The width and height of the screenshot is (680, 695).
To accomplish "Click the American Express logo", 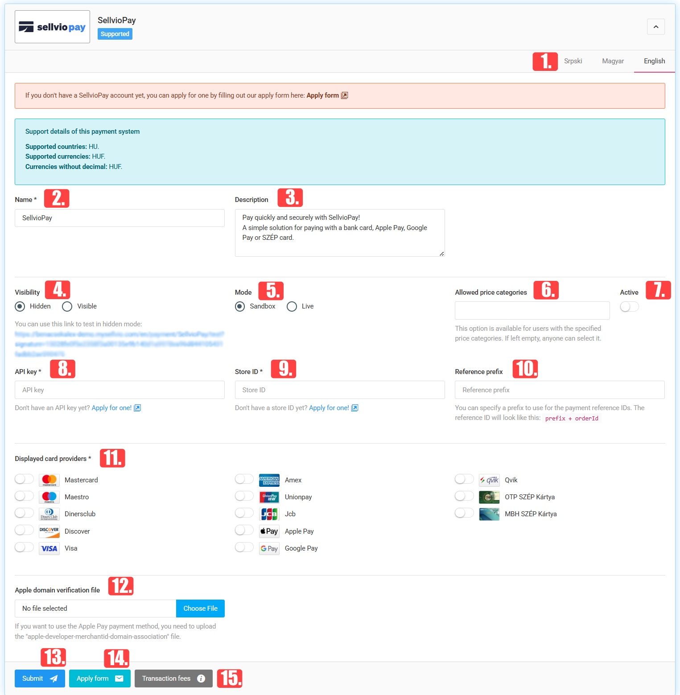I will pyautogui.click(x=269, y=480).
